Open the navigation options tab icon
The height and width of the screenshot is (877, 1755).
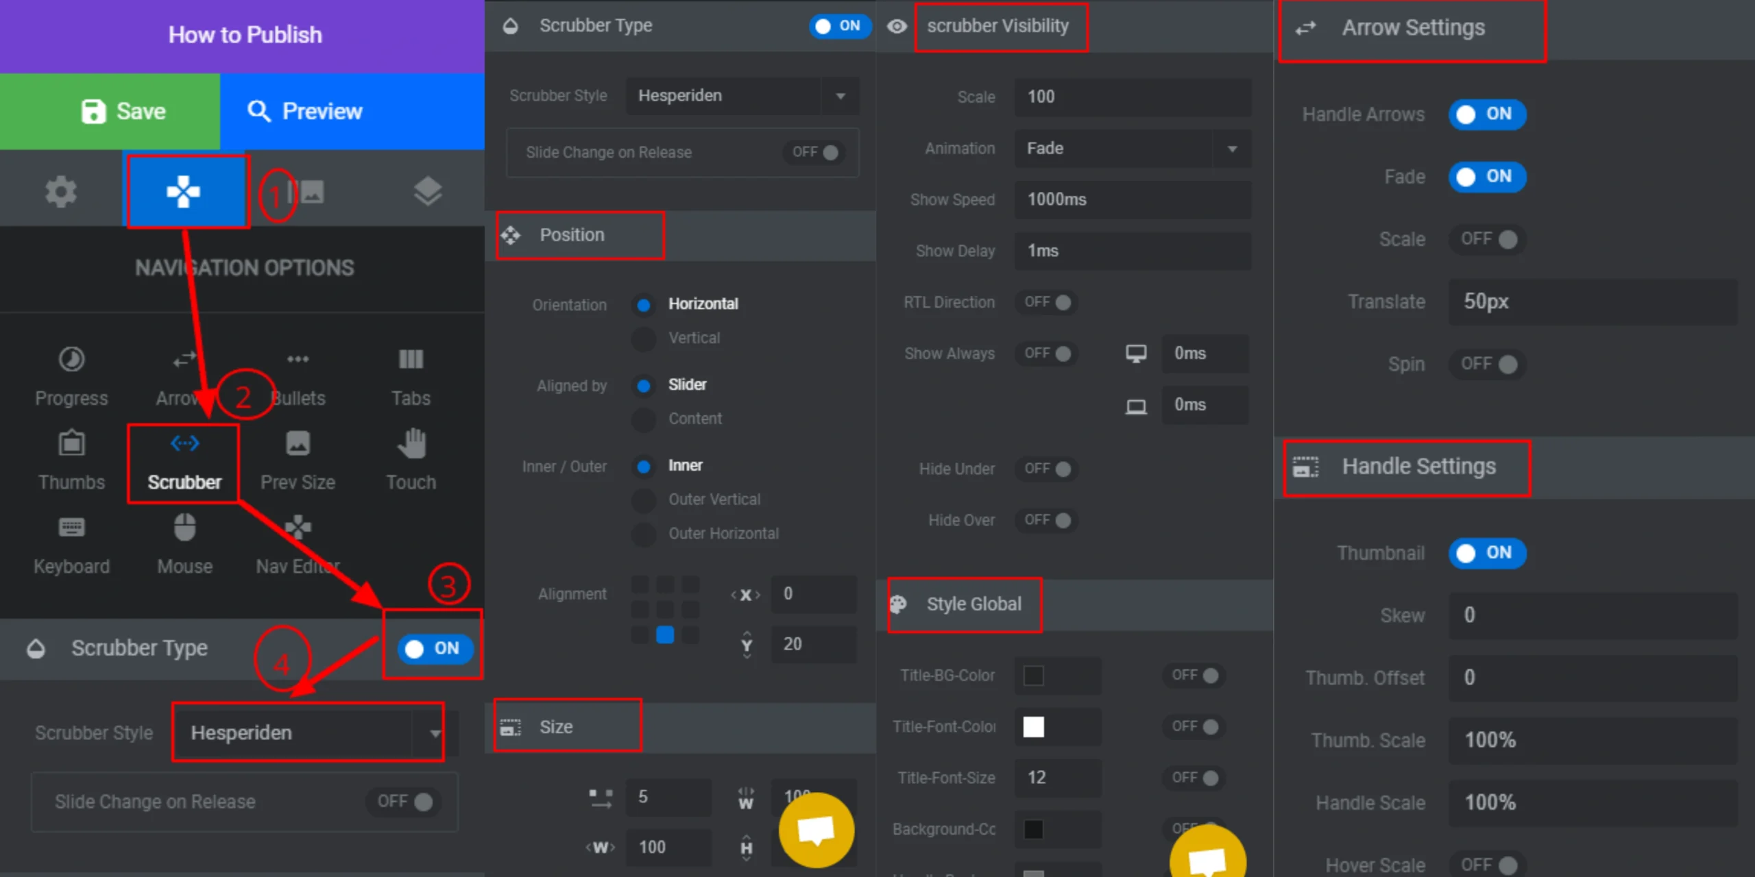184,191
